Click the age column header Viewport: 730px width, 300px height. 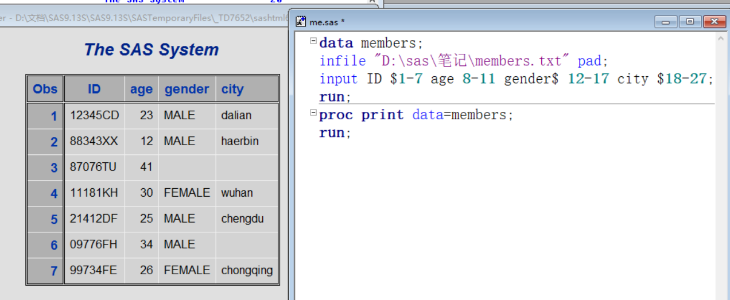point(141,89)
